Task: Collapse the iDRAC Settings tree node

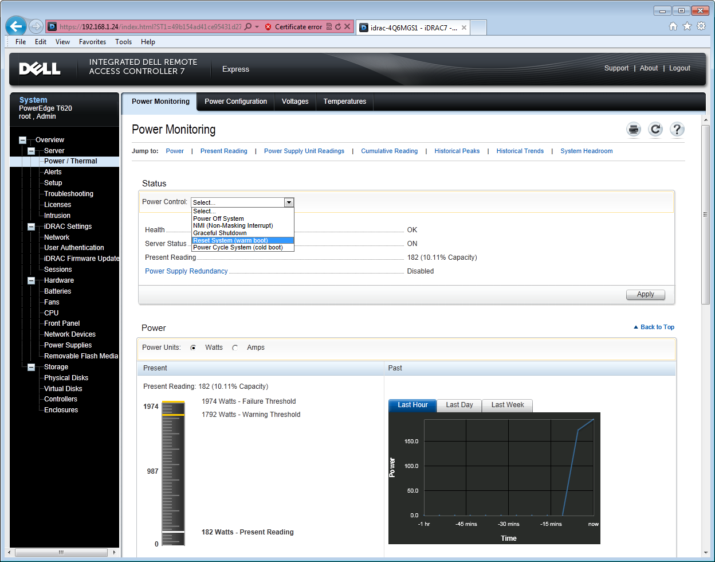Action: click(x=31, y=227)
